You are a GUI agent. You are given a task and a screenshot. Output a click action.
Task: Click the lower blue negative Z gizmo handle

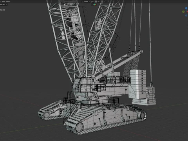pos(186,15)
